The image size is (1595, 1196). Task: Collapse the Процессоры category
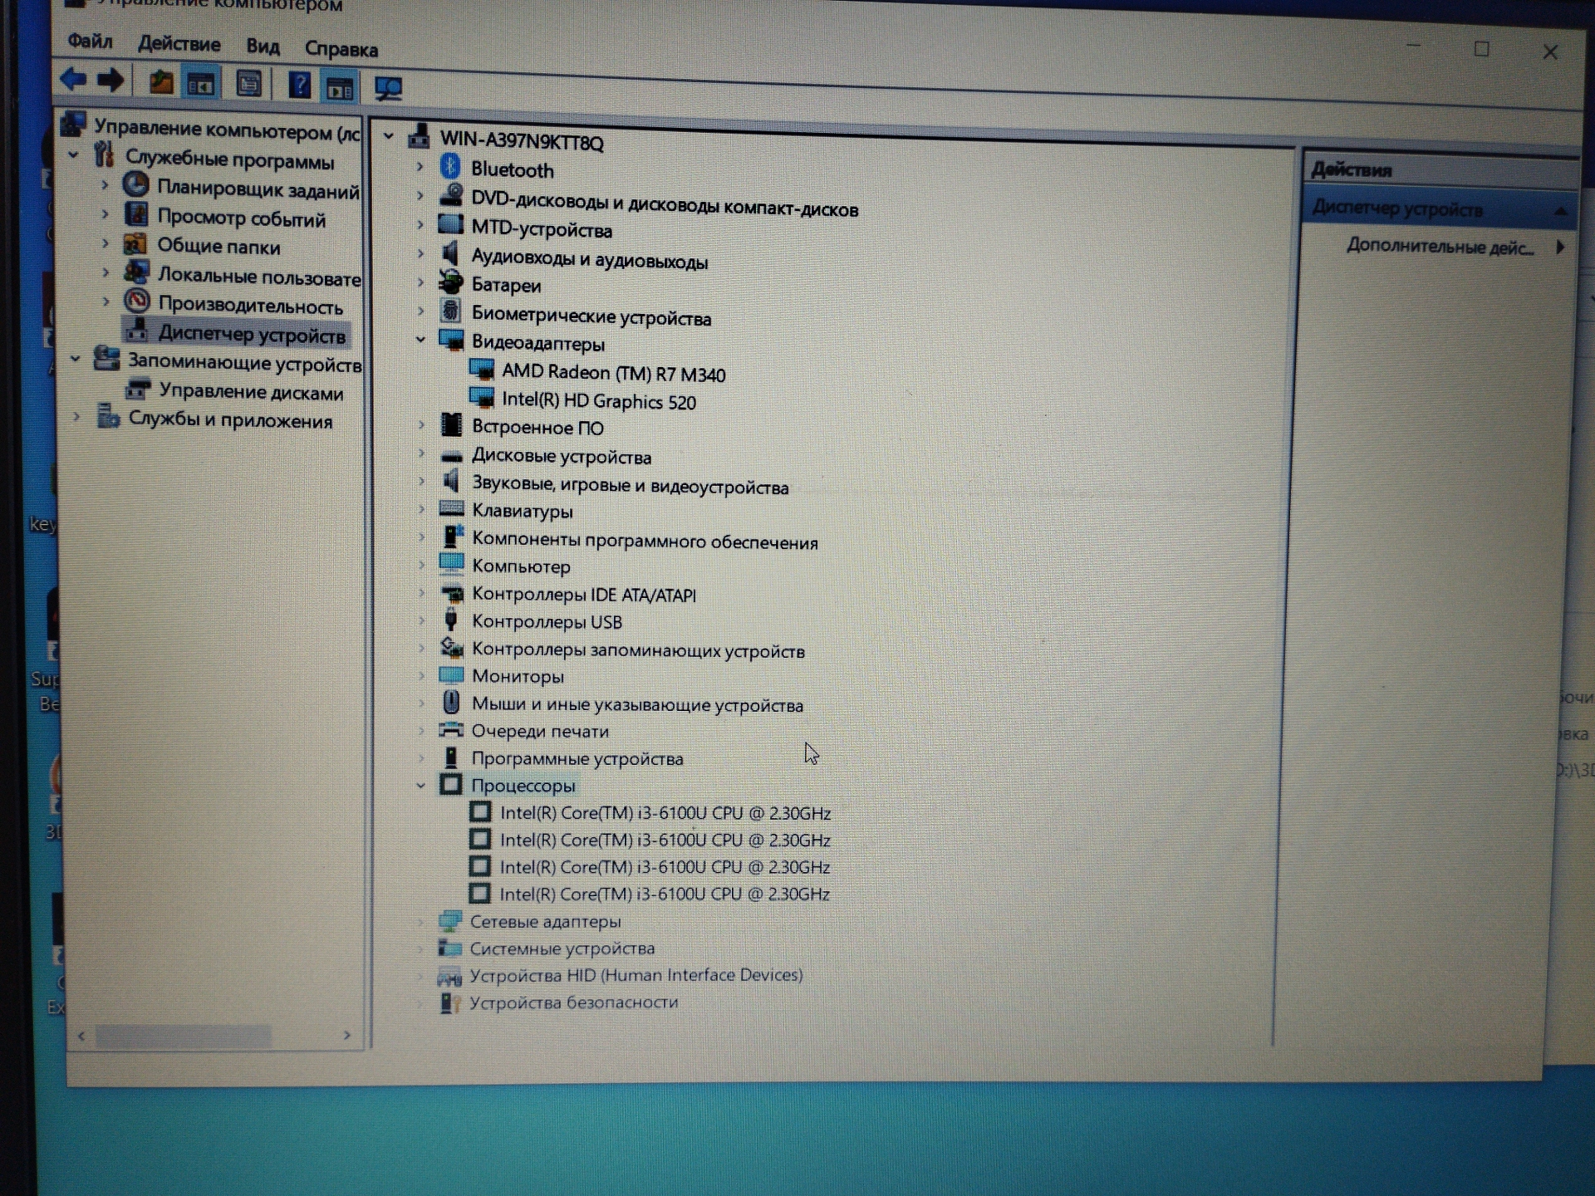420,785
